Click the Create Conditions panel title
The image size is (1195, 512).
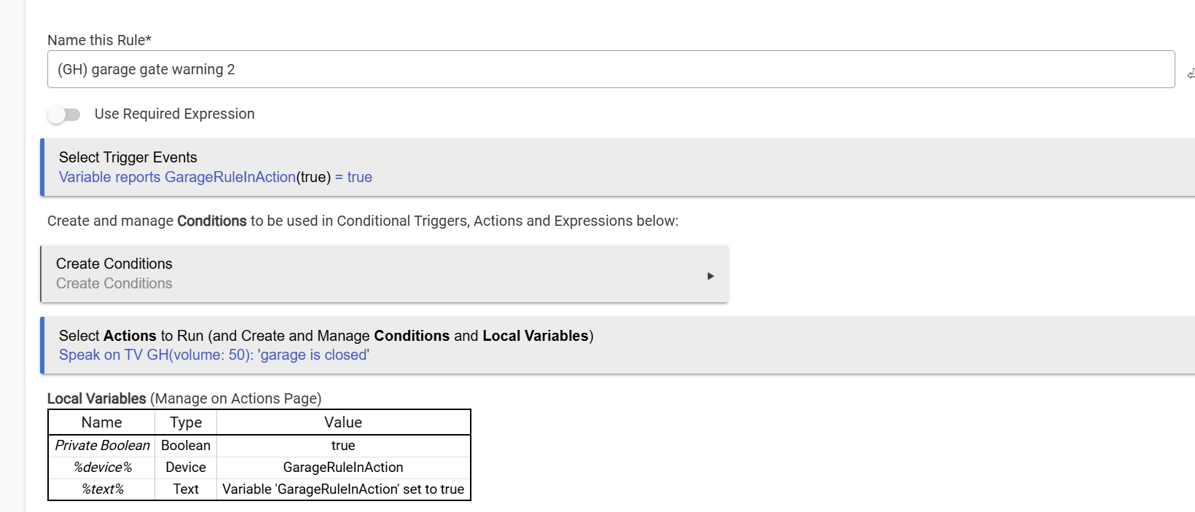tap(114, 264)
